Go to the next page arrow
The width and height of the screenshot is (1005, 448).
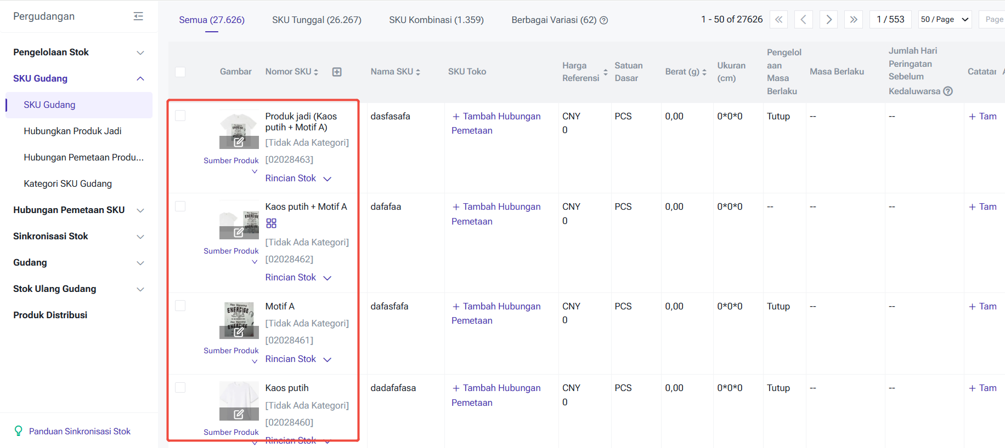(x=828, y=20)
